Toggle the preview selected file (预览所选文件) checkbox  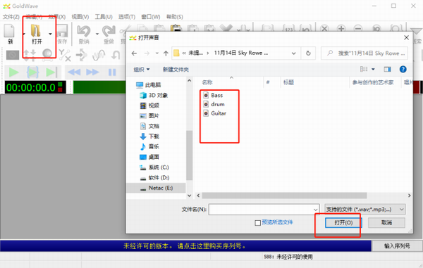point(257,223)
